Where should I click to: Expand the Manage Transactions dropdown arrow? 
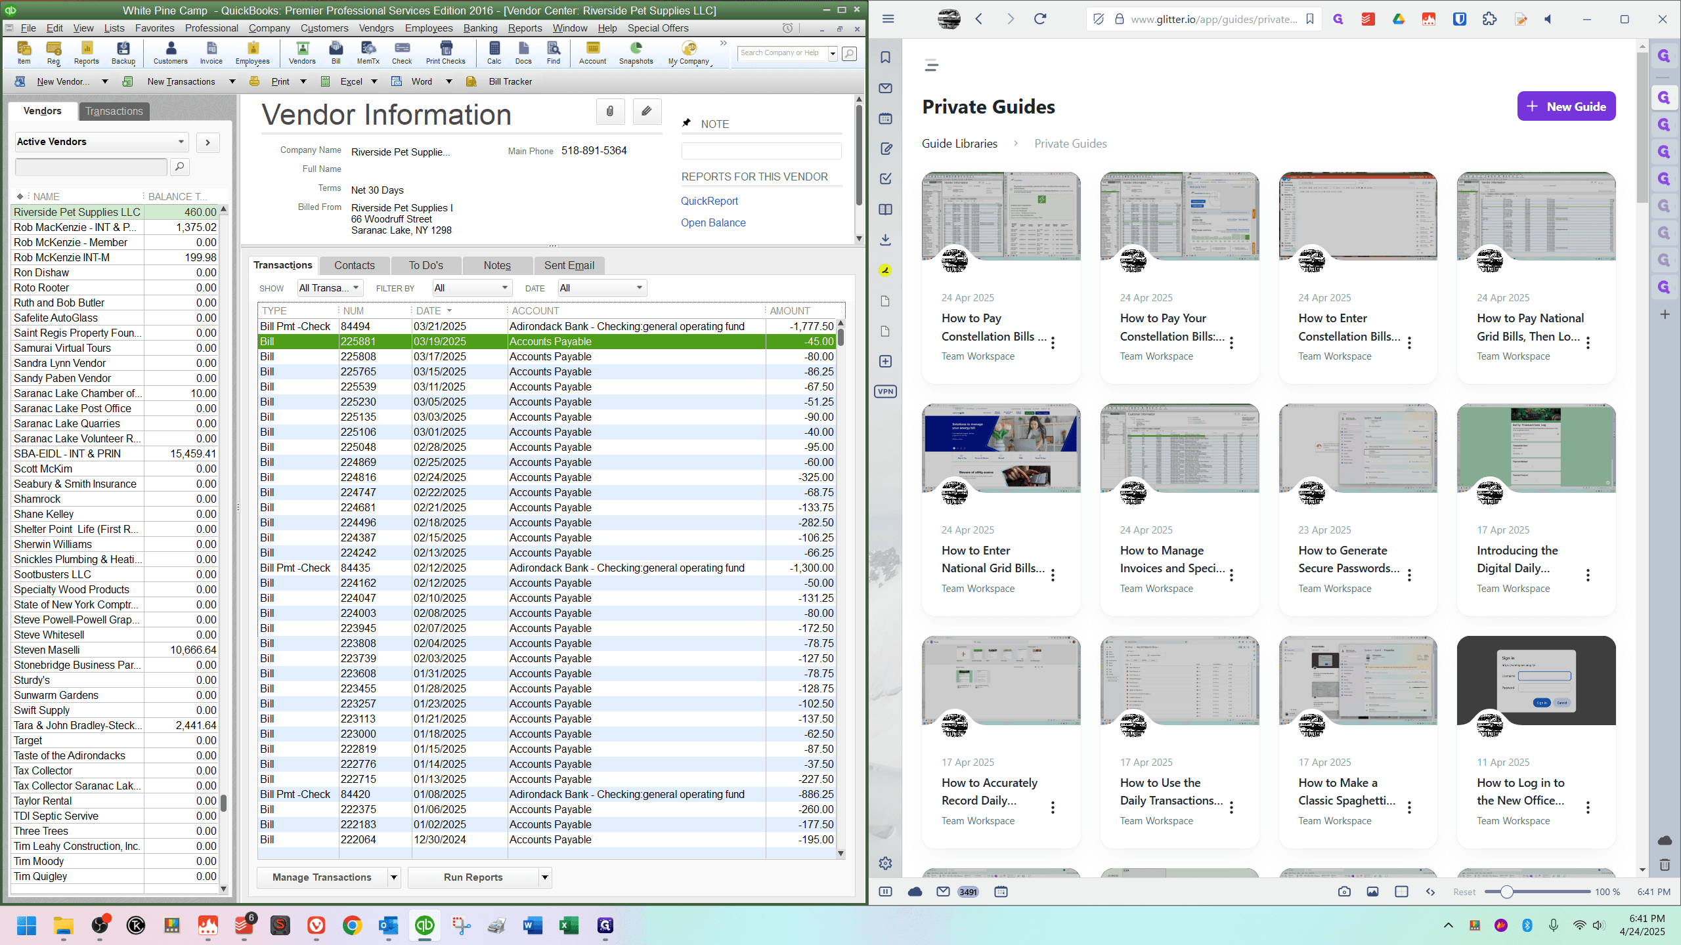click(394, 877)
